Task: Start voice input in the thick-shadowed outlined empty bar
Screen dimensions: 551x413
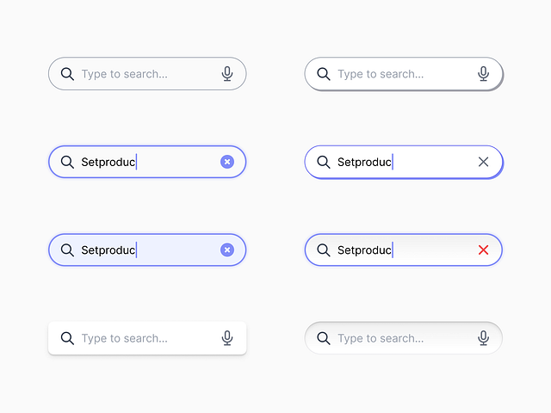Action: click(484, 74)
